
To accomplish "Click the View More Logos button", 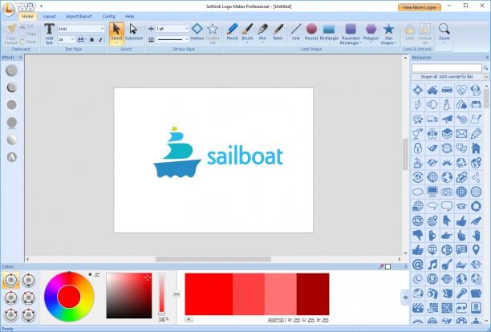I will [x=420, y=7].
